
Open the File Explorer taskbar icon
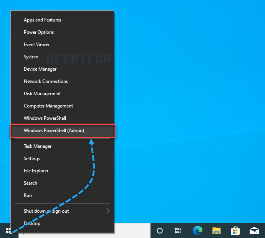(x=217, y=231)
